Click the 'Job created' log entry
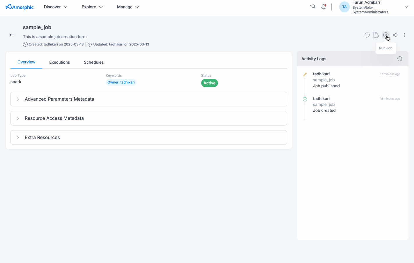Viewport: 414px width, 263px height. (324, 111)
